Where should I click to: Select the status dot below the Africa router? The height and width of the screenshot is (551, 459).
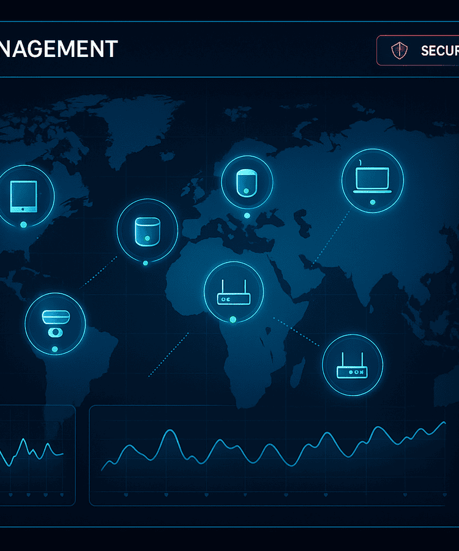[233, 319]
